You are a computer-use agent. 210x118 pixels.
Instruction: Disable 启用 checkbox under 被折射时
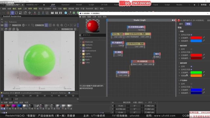pos(191,67)
